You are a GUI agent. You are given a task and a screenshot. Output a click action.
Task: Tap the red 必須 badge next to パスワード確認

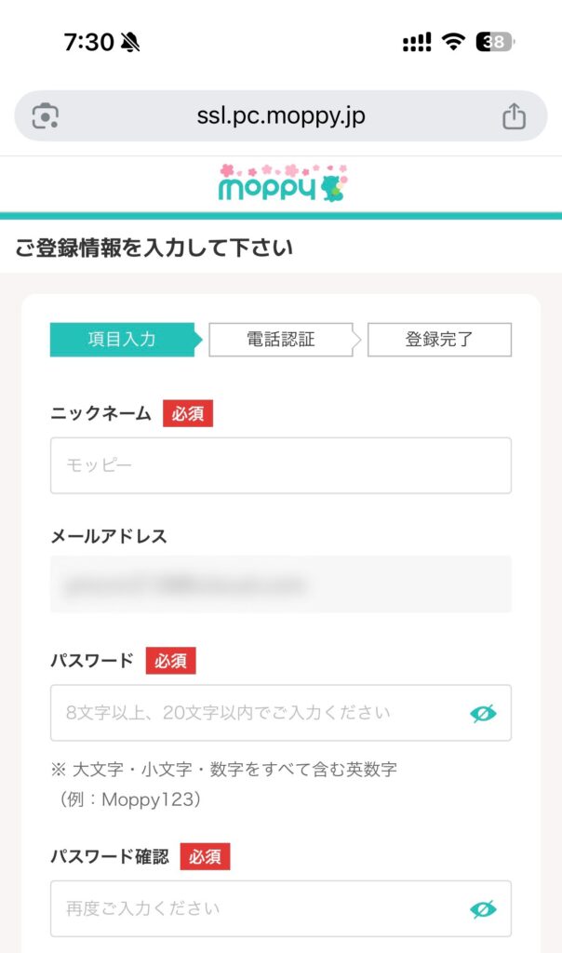[203, 857]
